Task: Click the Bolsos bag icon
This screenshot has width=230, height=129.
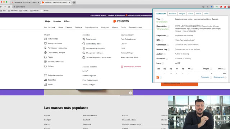Action: pyautogui.click(x=45, y=66)
